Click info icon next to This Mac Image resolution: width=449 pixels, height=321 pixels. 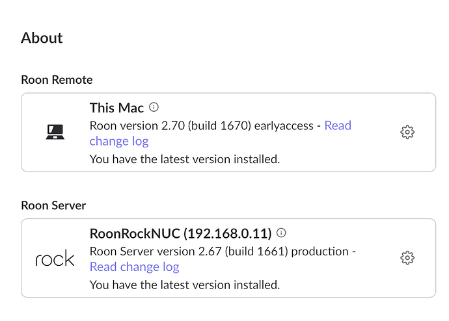point(154,107)
